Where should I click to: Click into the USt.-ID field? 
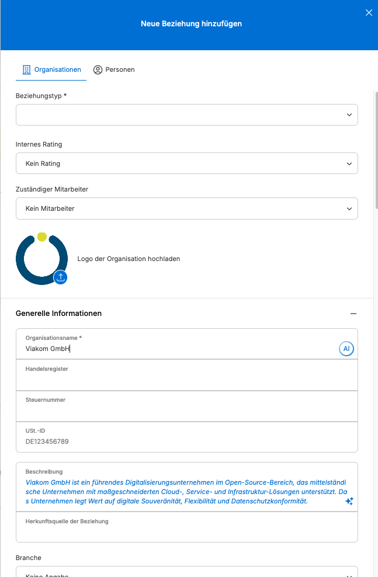186,437
